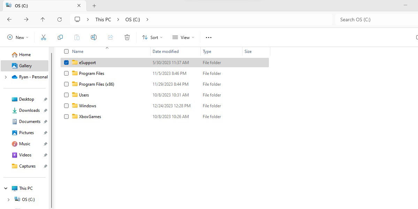Click the Rename icon in toolbar
This screenshot has height=209, width=418.
pyautogui.click(x=93, y=37)
